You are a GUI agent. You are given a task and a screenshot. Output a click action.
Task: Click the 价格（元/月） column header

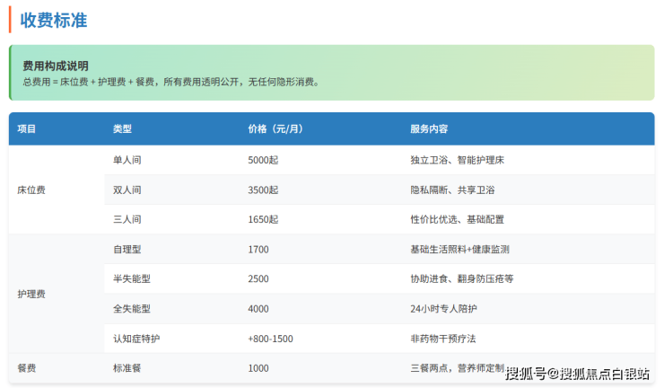(275, 129)
